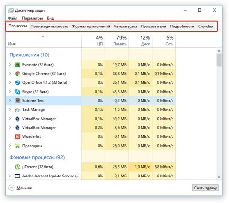Open the Подробности tab
Viewport: 229px width, 203px height.
182,27
